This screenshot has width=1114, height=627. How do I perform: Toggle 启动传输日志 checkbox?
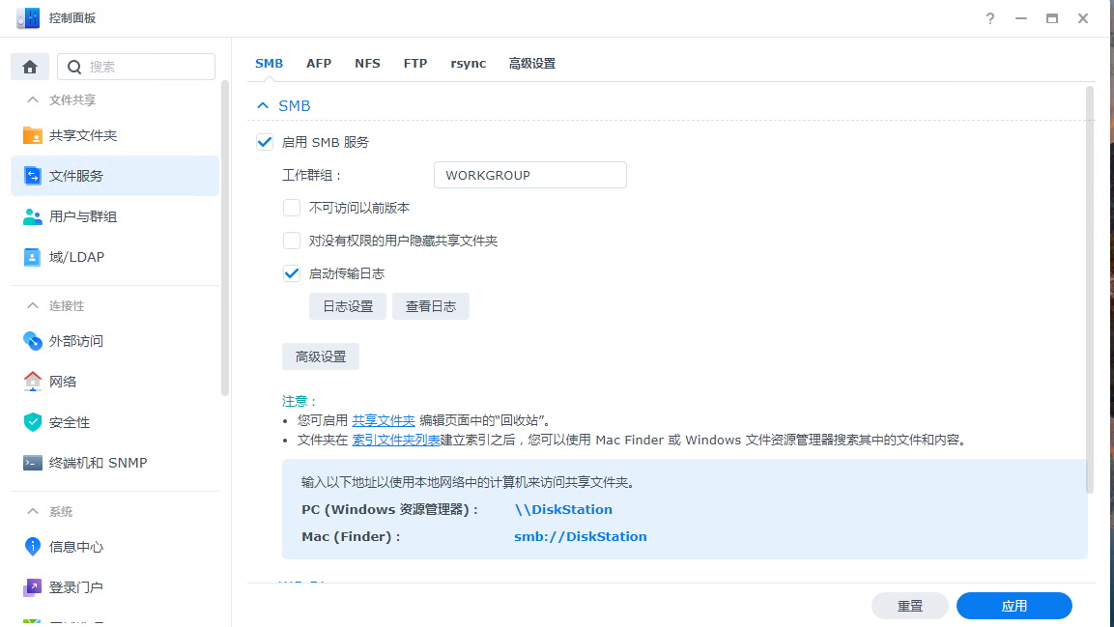[291, 273]
